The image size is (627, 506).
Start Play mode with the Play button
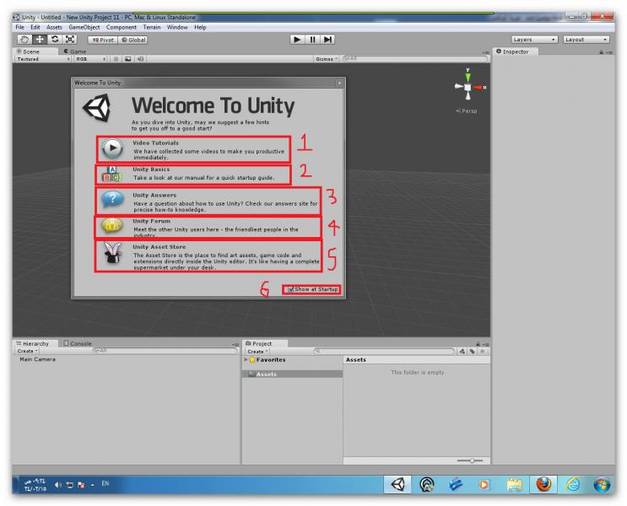(297, 40)
